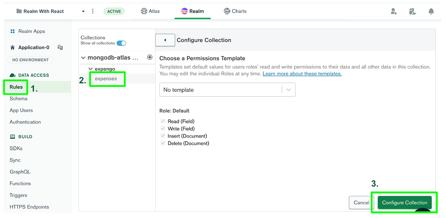
Task: Switch to the Atlas tab
Action: (150, 11)
